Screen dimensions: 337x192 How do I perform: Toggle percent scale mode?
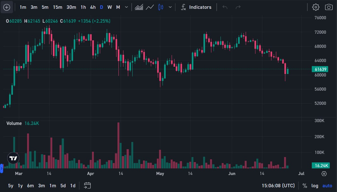pyautogui.click(x=305, y=186)
